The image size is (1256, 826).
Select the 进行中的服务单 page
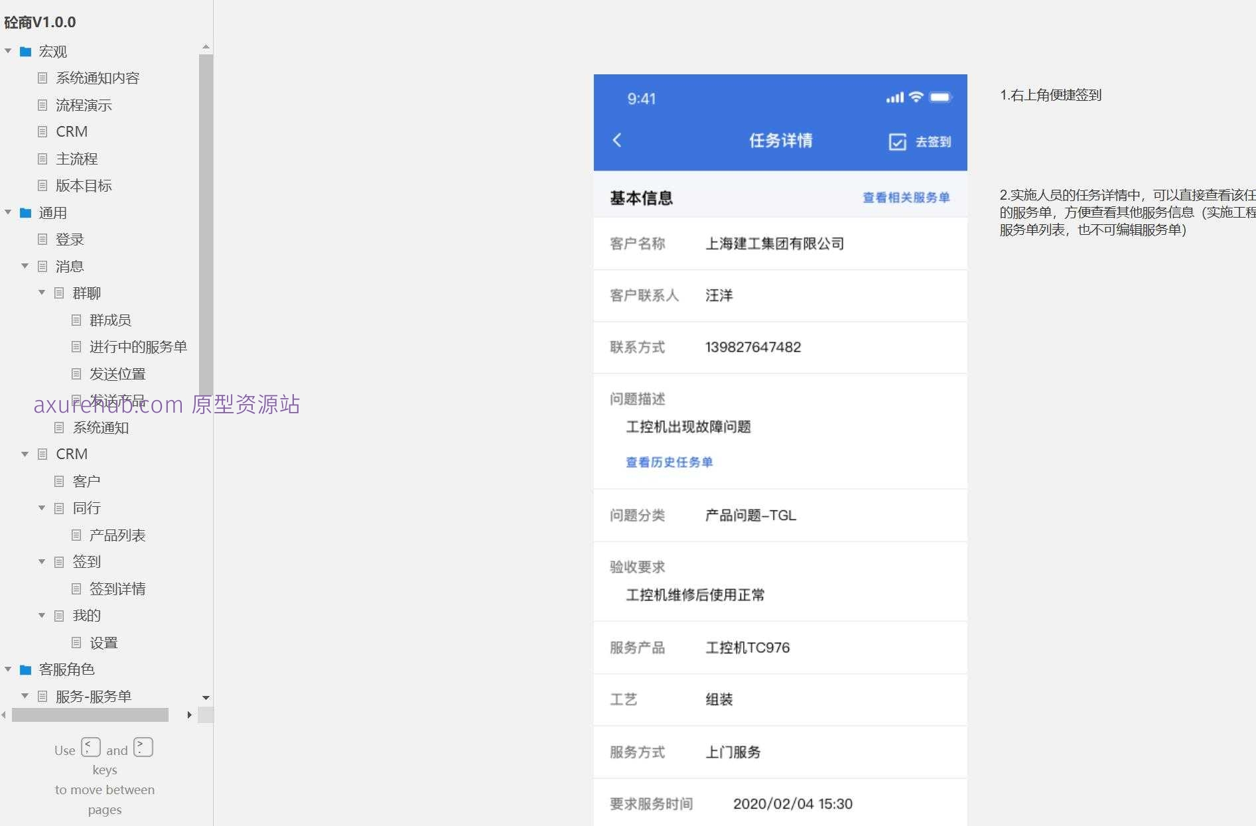tap(138, 346)
